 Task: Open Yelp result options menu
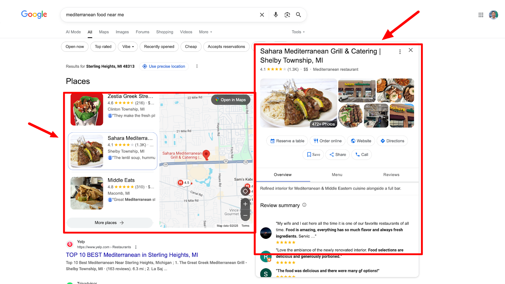(x=136, y=247)
